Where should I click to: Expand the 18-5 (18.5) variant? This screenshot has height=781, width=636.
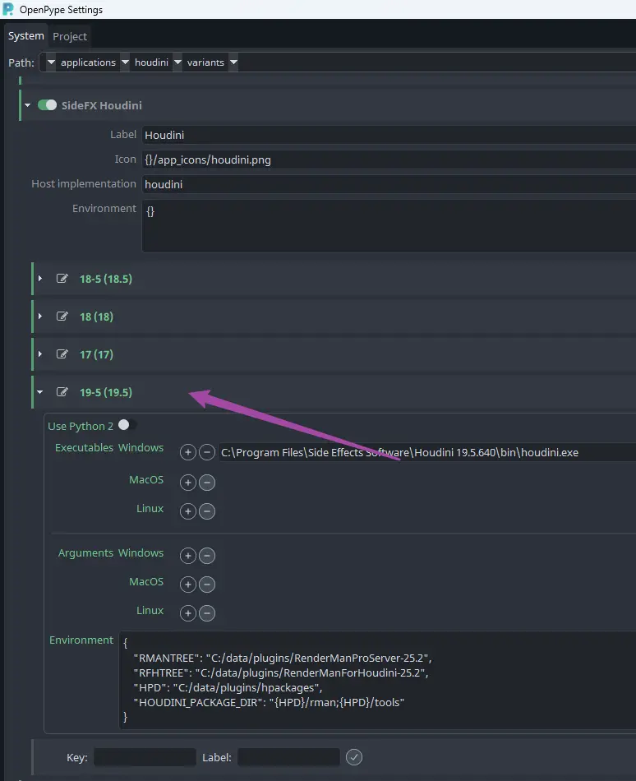tap(40, 279)
